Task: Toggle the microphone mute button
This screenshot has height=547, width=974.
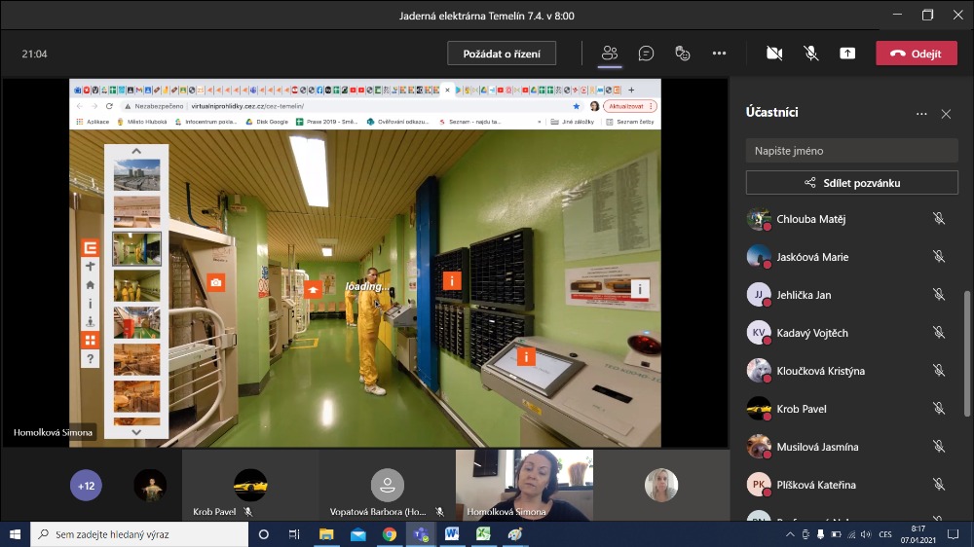Action: pyautogui.click(x=810, y=54)
